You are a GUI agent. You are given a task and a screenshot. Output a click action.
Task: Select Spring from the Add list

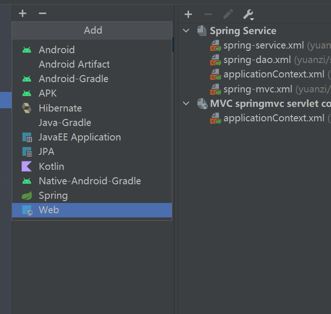click(92, 195)
